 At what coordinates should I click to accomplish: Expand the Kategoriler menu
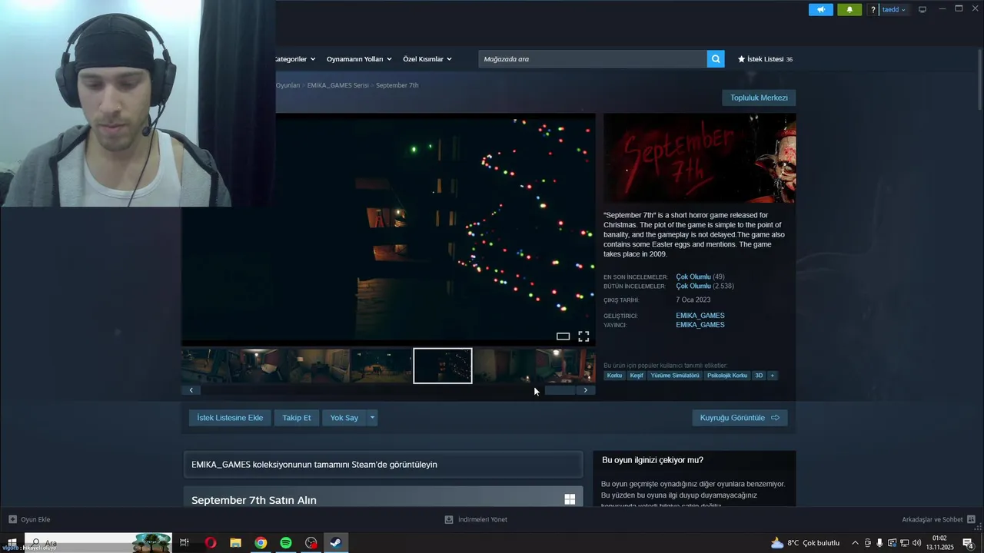coord(294,59)
